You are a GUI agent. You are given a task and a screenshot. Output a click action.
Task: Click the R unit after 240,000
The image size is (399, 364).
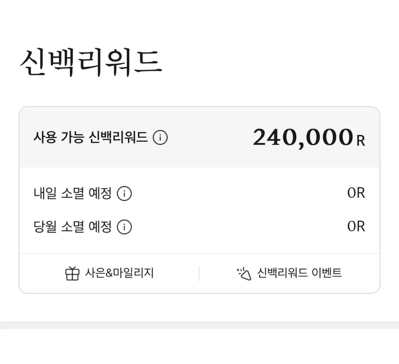(x=361, y=141)
